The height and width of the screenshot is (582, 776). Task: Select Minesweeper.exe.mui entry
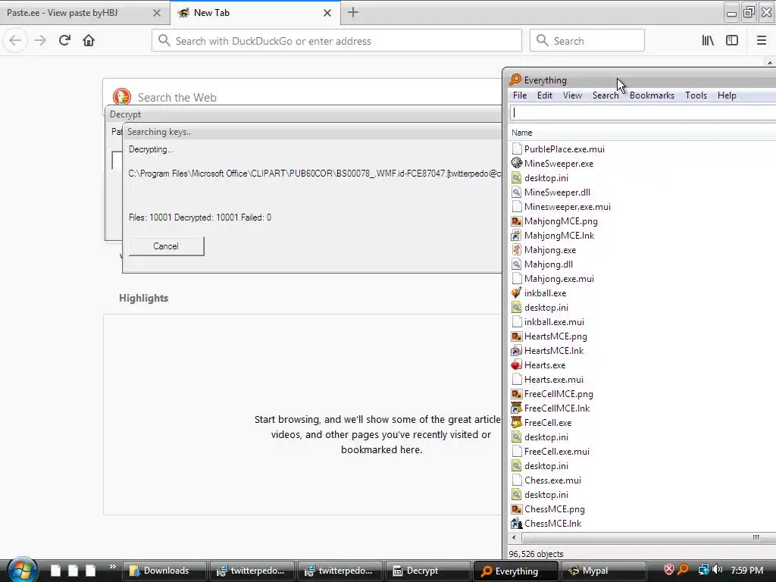[567, 207]
